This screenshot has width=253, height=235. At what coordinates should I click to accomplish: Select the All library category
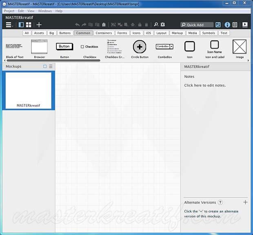(x=27, y=33)
